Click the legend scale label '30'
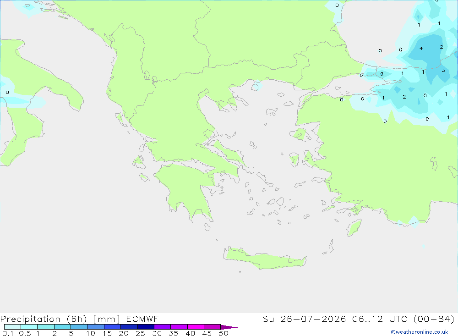The image size is (458, 336). coord(157,333)
